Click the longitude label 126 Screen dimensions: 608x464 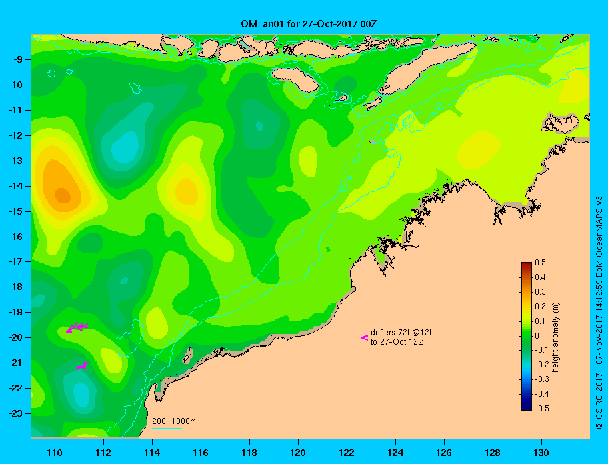pos(444,453)
